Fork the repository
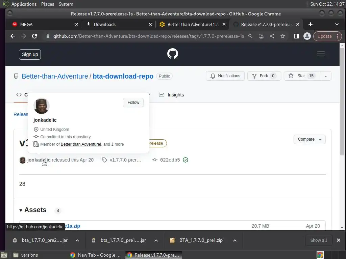This screenshot has height=259, width=346. point(264,76)
